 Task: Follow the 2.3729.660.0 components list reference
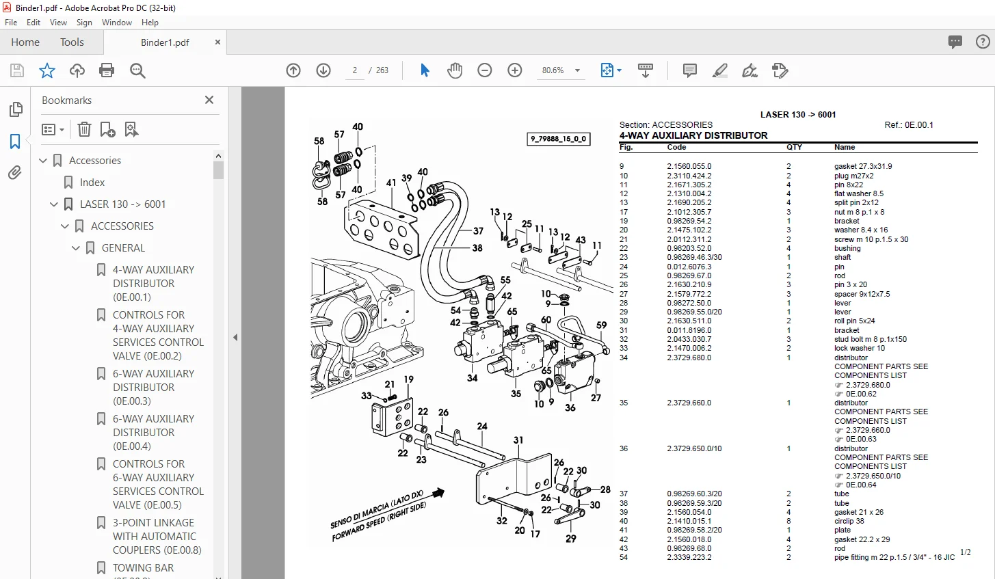tap(868, 430)
